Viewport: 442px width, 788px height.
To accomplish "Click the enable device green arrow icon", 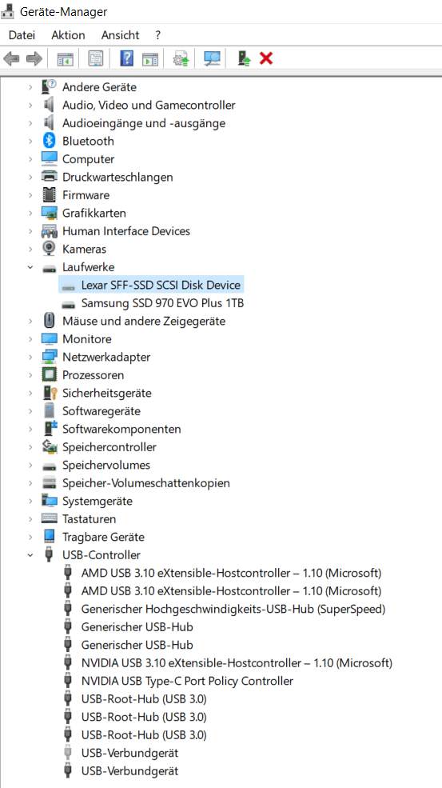I will pyautogui.click(x=244, y=58).
